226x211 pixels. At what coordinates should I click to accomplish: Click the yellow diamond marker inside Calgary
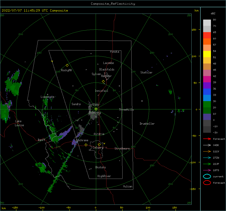coord(99,145)
